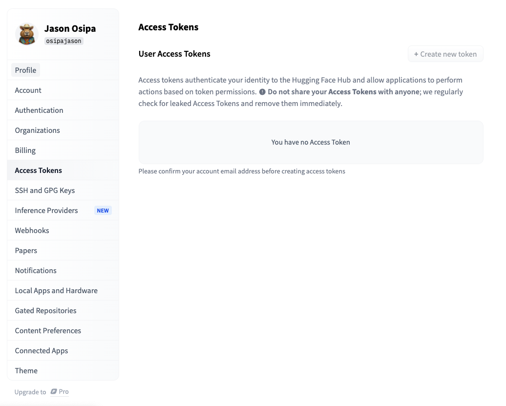Click the confirm email address notice

tap(242, 171)
